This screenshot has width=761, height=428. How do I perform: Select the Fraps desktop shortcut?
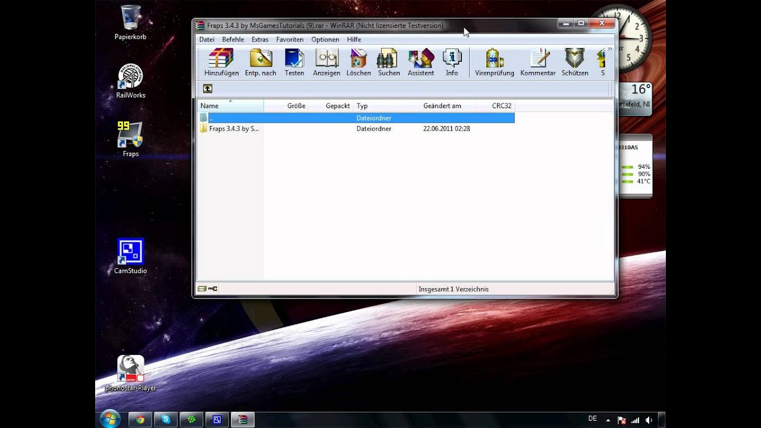(x=130, y=140)
